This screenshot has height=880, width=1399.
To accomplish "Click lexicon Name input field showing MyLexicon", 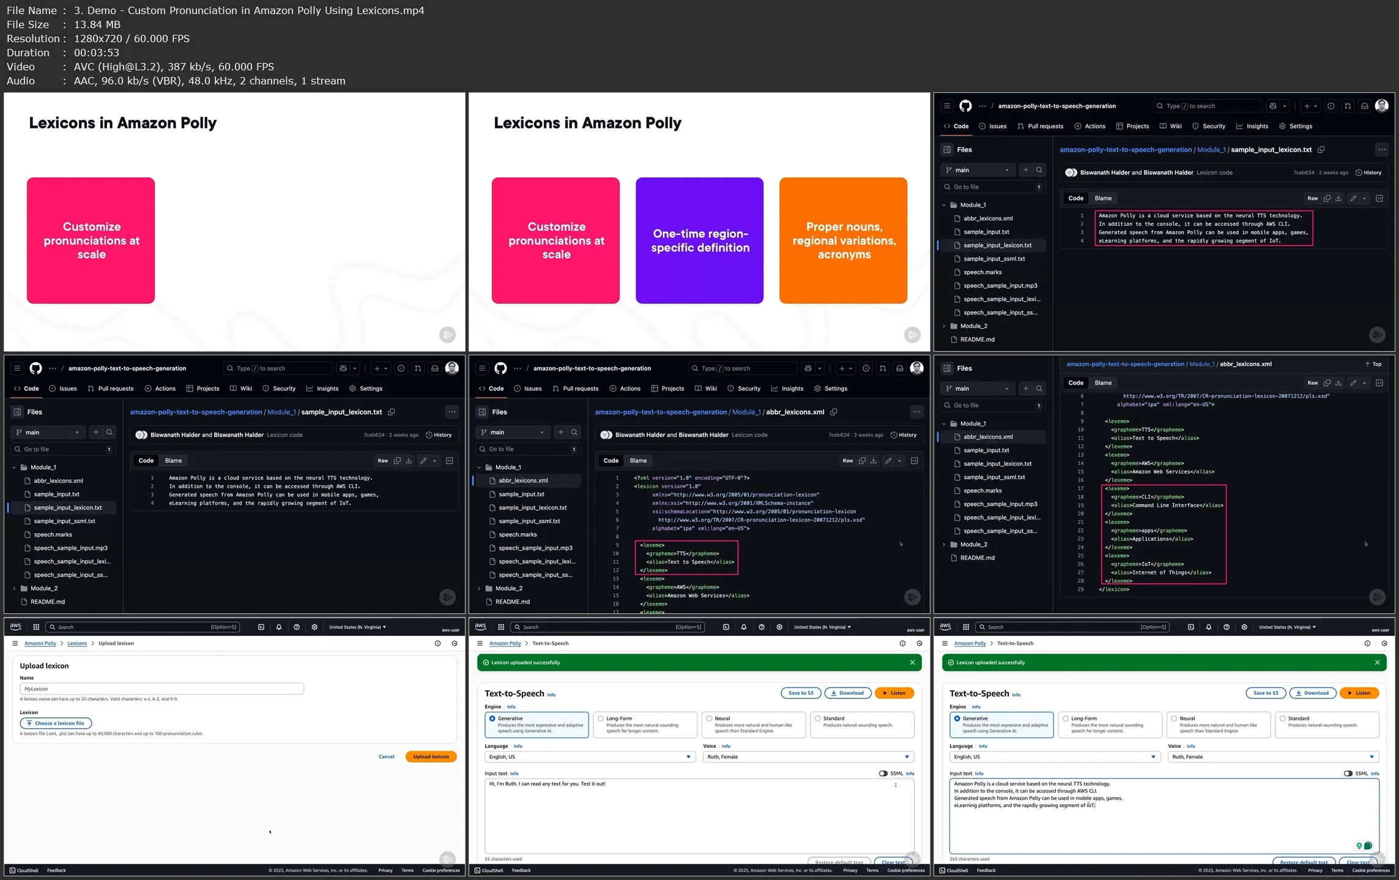I will [161, 689].
